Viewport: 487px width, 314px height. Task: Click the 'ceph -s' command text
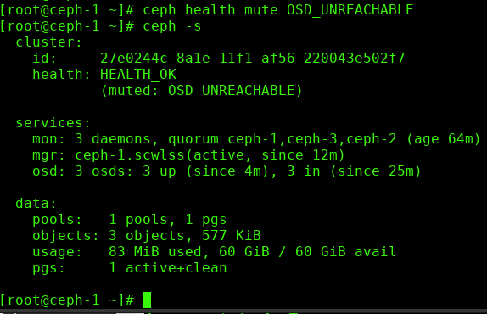(x=171, y=26)
